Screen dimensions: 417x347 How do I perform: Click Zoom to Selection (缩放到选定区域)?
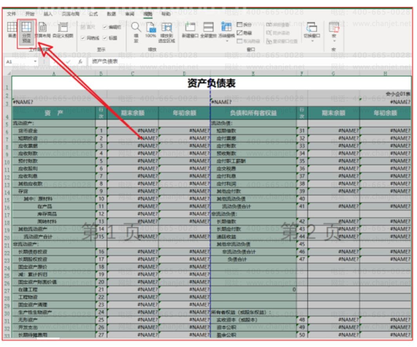tap(168, 31)
